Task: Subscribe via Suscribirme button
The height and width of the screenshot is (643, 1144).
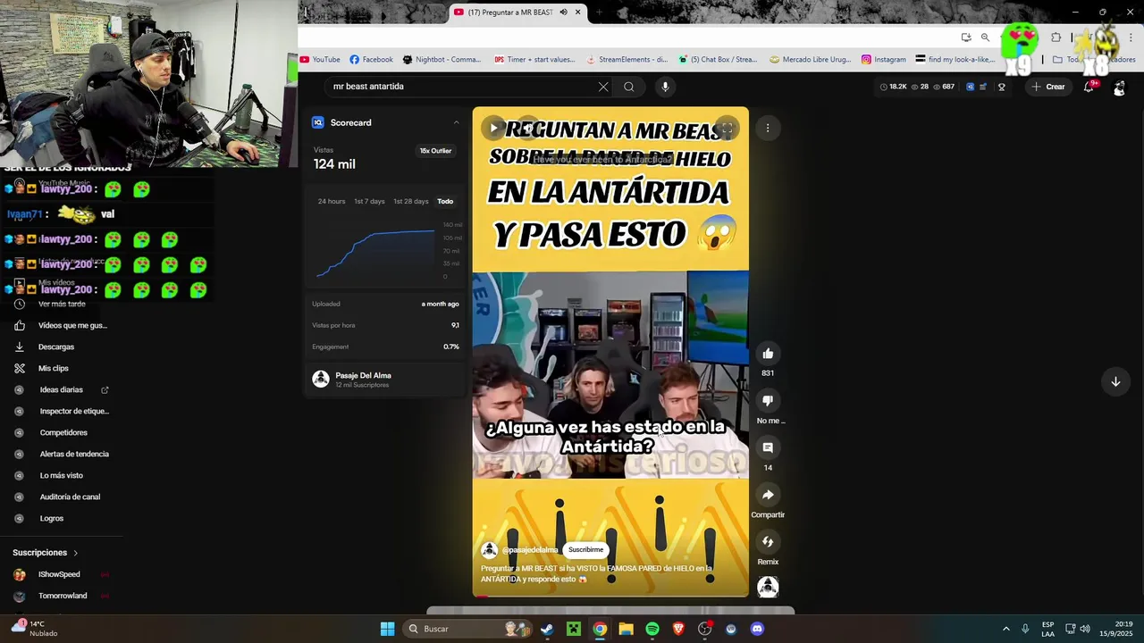Action: point(586,550)
